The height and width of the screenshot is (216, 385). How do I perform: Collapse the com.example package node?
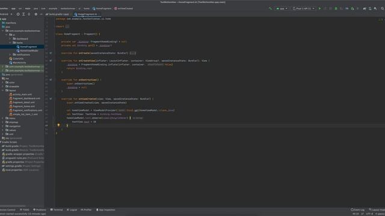click(x=3, y=31)
